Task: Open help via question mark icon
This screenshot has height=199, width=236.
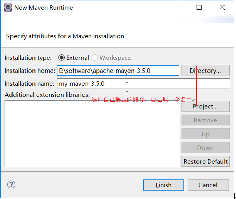Action: pos(11,185)
